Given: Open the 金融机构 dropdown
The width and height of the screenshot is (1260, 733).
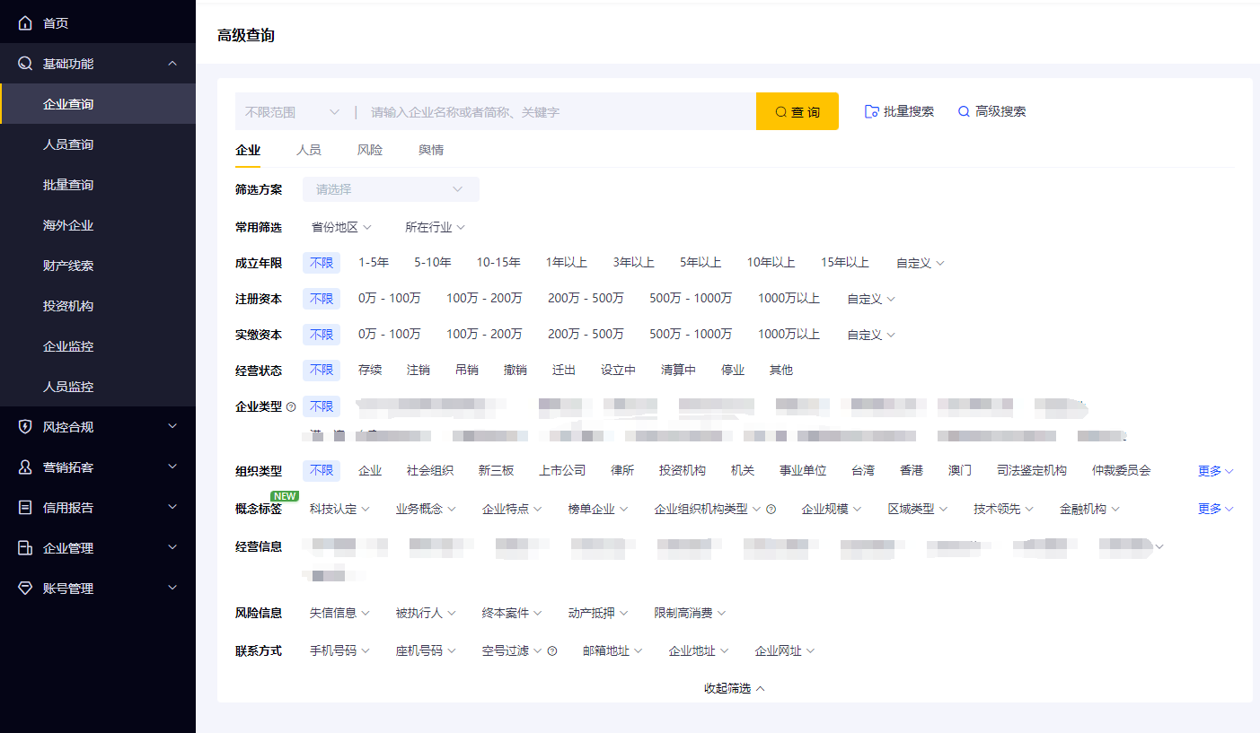Looking at the screenshot, I should pyautogui.click(x=1090, y=509).
